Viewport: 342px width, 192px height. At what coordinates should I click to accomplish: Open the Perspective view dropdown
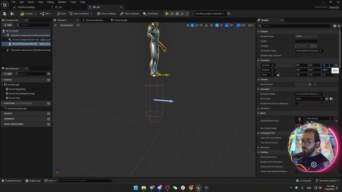[x=66, y=25]
